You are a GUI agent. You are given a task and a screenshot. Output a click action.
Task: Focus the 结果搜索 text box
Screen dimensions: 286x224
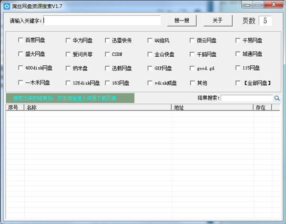pos(246,98)
